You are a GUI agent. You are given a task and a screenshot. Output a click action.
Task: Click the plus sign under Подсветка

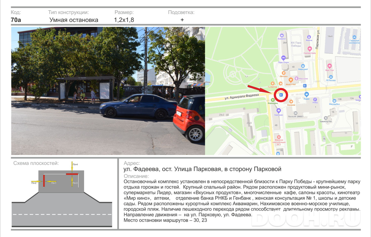click(x=182, y=20)
